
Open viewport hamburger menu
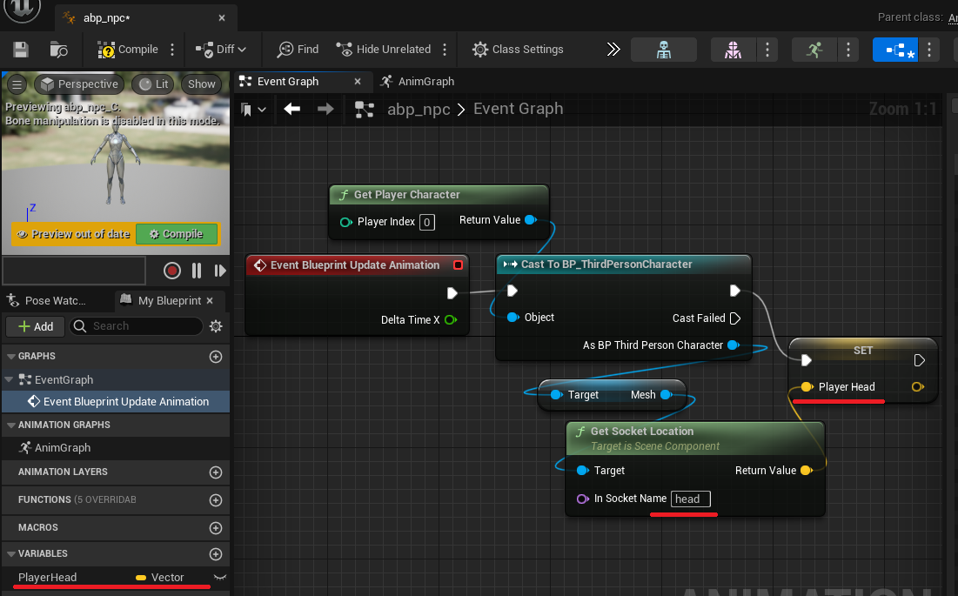pyautogui.click(x=17, y=84)
